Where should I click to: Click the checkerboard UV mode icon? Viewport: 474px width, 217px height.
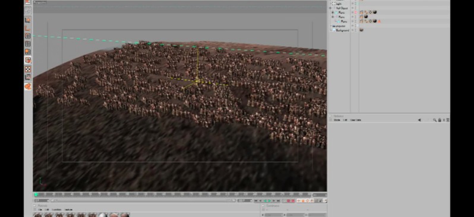(x=28, y=69)
